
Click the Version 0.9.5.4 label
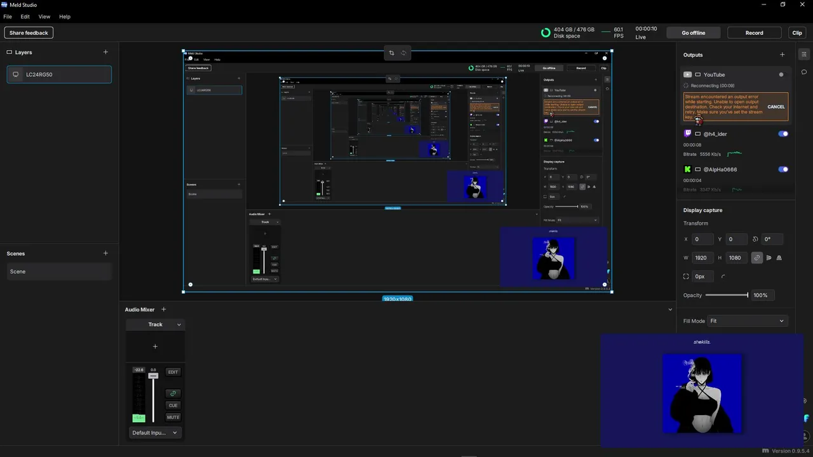click(x=790, y=451)
